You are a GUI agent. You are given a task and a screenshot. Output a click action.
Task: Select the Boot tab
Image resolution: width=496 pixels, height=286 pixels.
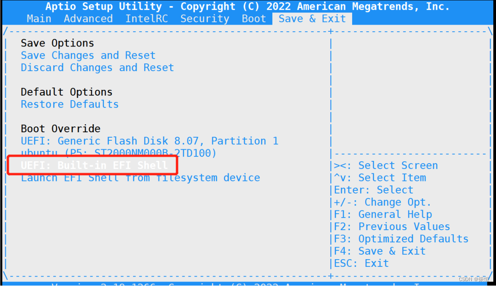[254, 19]
